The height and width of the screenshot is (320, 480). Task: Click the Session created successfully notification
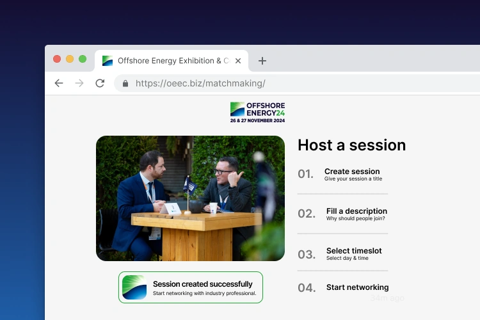[191, 287]
